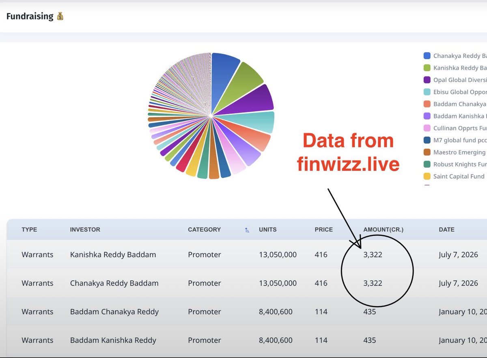Click Saint Capital Fund legend yellow swatch
The width and height of the screenshot is (487, 358).
coord(427,176)
